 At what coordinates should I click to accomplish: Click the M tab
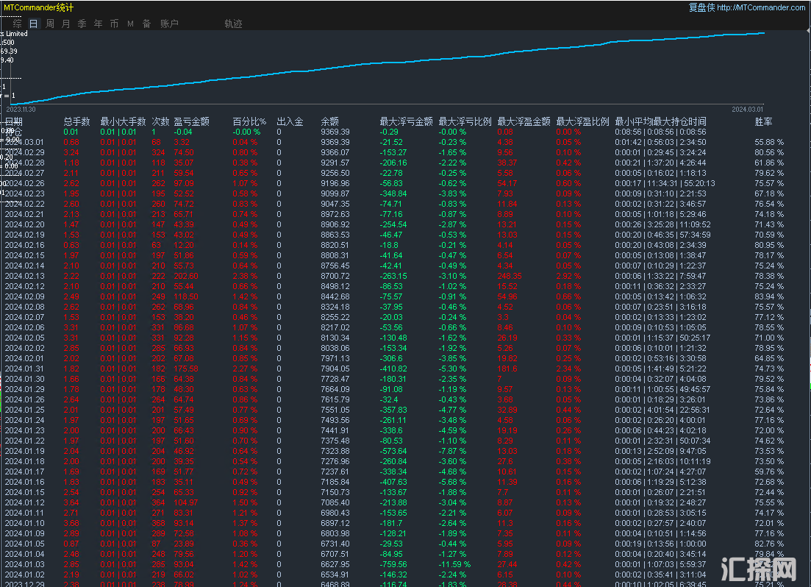click(x=130, y=24)
